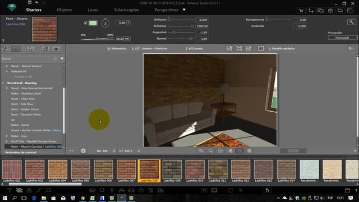
Task: Open the search filter dropdown triangle
Action: [62, 59]
